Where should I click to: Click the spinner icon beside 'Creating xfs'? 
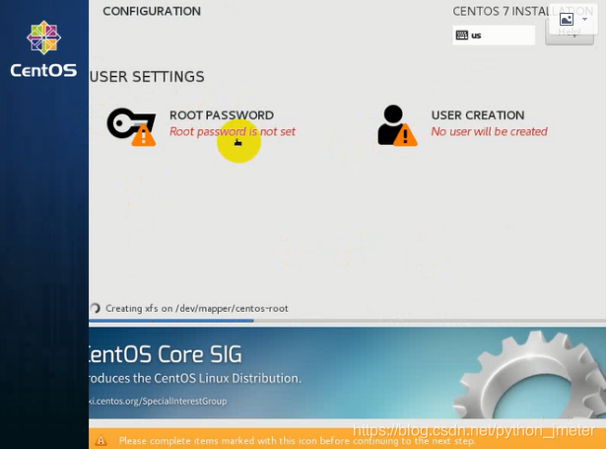(95, 308)
